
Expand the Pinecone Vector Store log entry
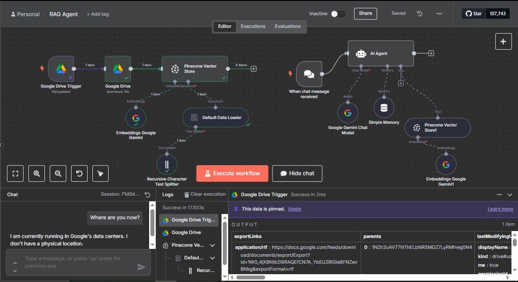coord(212,245)
